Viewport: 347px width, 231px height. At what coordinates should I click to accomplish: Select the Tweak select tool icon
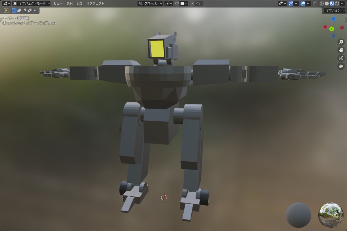coord(6,10)
